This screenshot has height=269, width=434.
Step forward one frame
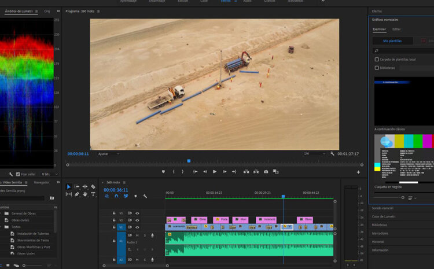[x=225, y=172]
